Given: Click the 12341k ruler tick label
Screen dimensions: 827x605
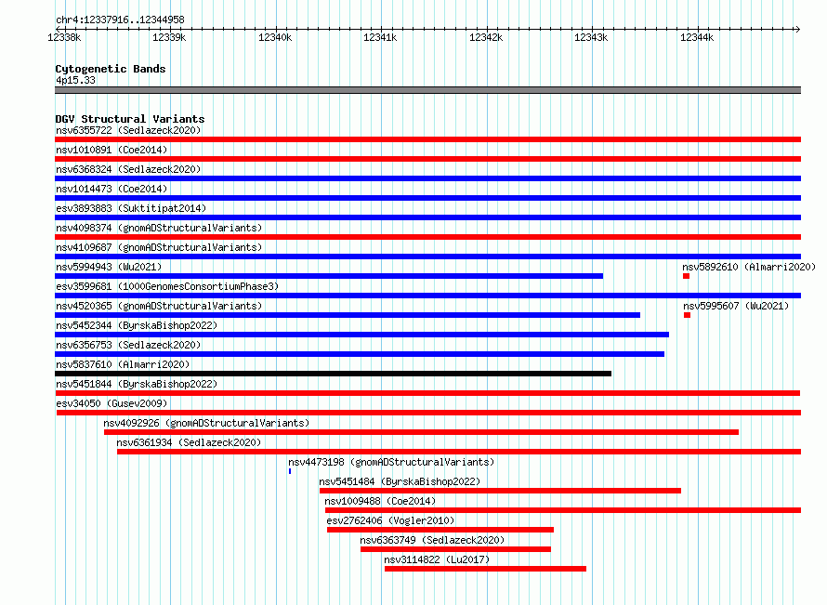Looking at the screenshot, I should click(380, 37).
